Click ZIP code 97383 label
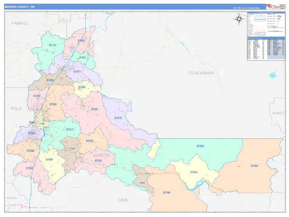The width and height of the screenshot is (289, 217). [98, 161]
